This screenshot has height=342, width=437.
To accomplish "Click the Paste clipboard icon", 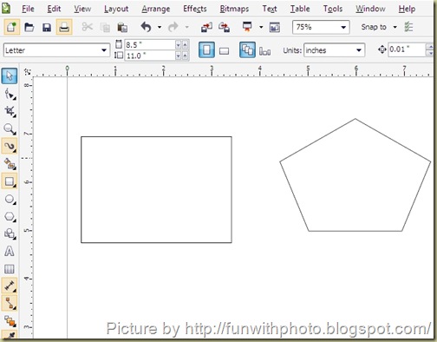I will [122, 28].
